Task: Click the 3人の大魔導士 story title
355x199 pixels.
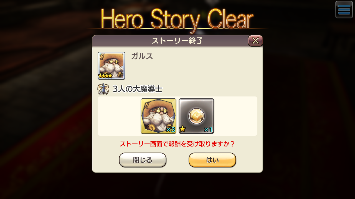Action: click(x=138, y=89)
